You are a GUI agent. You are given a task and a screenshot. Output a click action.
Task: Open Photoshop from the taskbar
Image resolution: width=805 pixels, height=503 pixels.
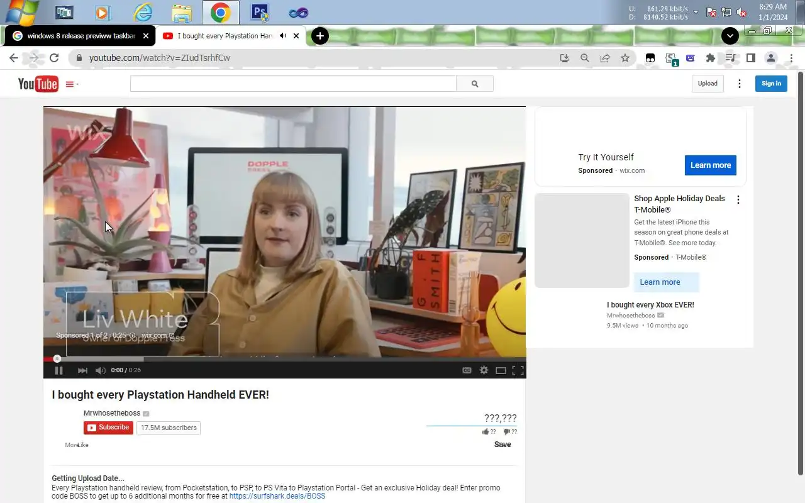point(259,12)
